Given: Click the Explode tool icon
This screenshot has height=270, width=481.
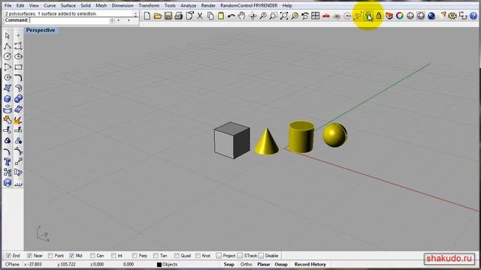Looking at the screenshot, I should (18, 120).
